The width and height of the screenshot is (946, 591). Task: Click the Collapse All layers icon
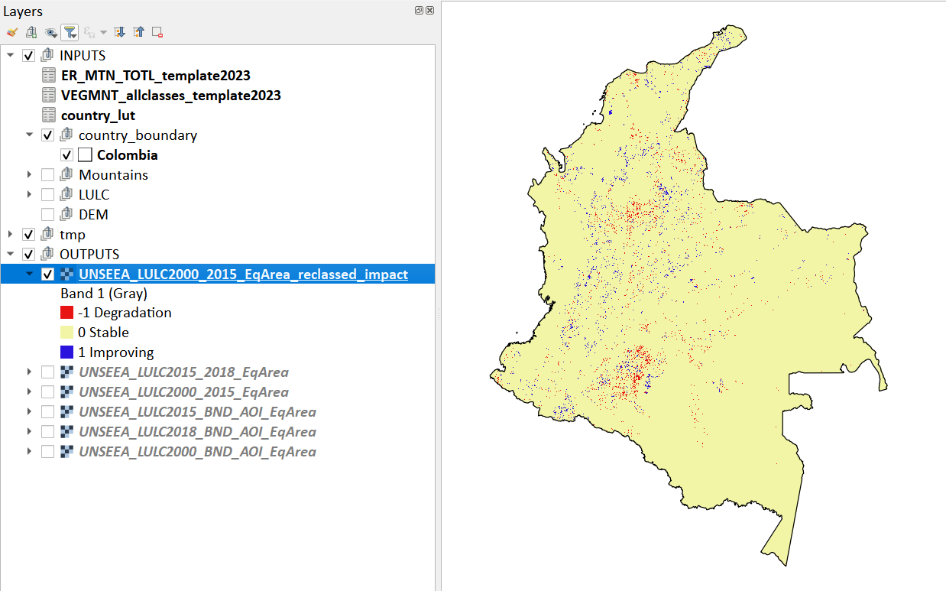tap(138, 32)
